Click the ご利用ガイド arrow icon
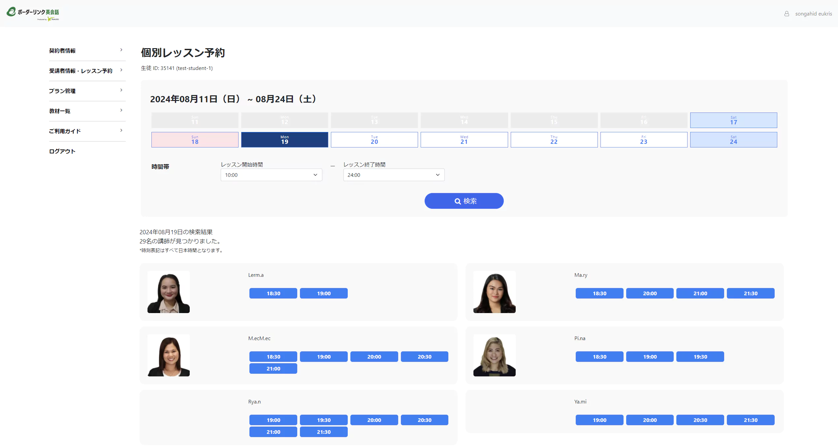838x447 pixels. point(121,131)
